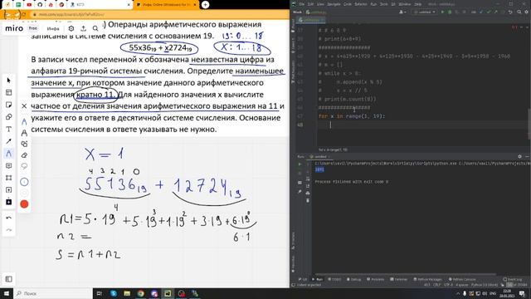Open Python Packages tool window tab

coord(428,279)
